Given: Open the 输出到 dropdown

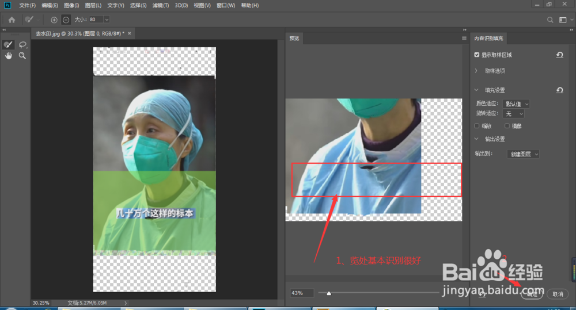Looking at the screenshot, I should tap(523, 154).
